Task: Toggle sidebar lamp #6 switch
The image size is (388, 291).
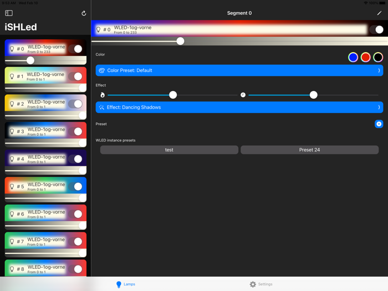Action: pos(75,214)
